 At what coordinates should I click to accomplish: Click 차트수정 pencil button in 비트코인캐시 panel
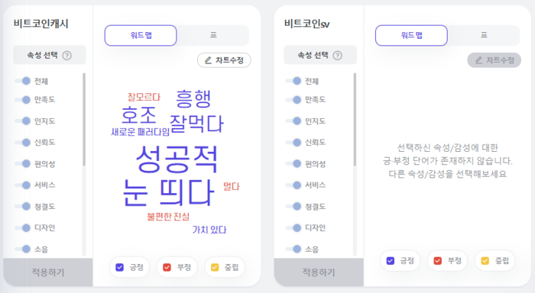coord(224,60)
